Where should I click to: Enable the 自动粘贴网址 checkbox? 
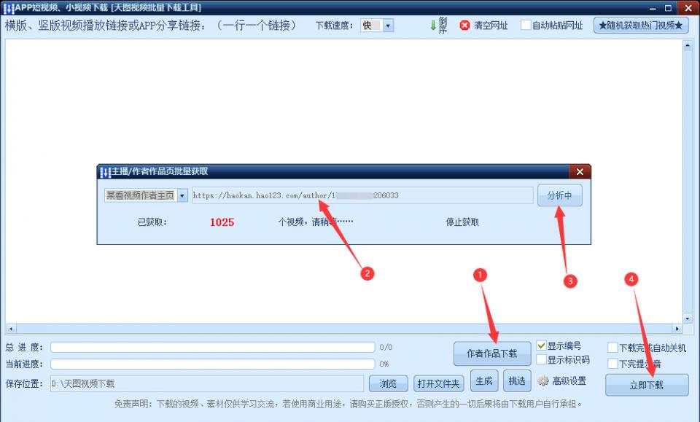pos(526,25)
